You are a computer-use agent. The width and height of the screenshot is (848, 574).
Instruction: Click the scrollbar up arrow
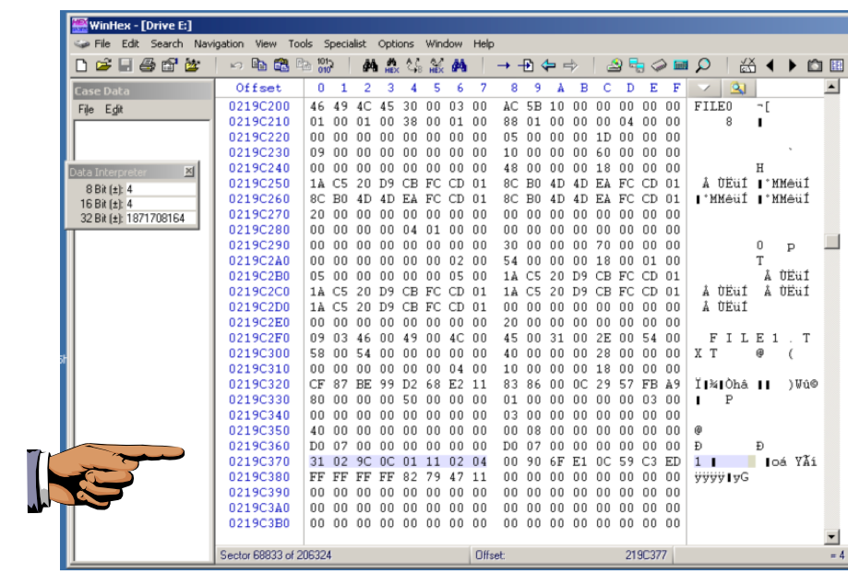(x=831, y=87)
